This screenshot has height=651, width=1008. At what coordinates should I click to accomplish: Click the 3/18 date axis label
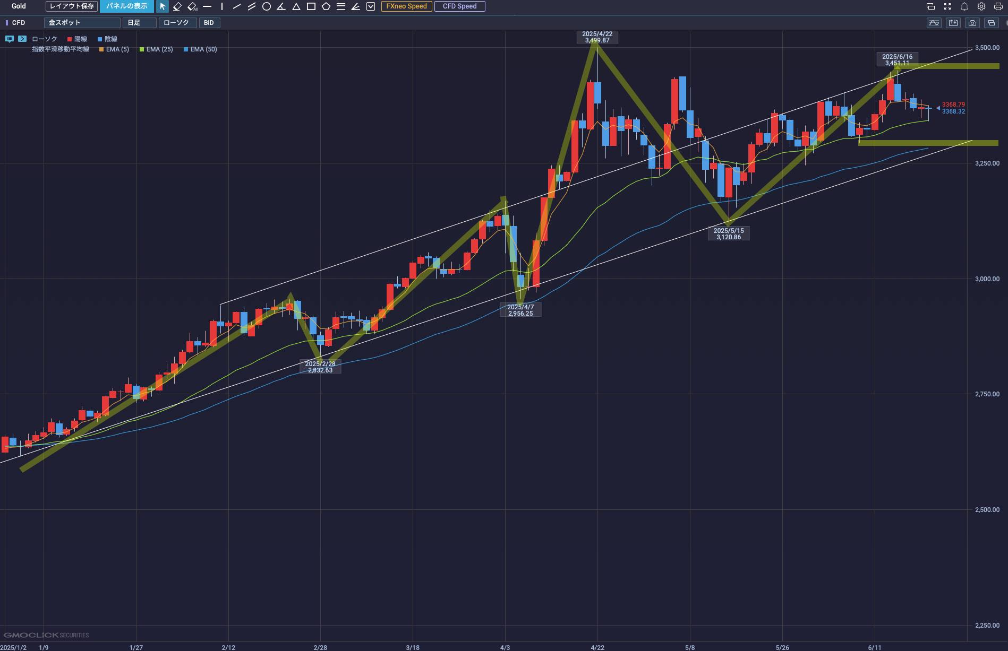click(413, 647)
